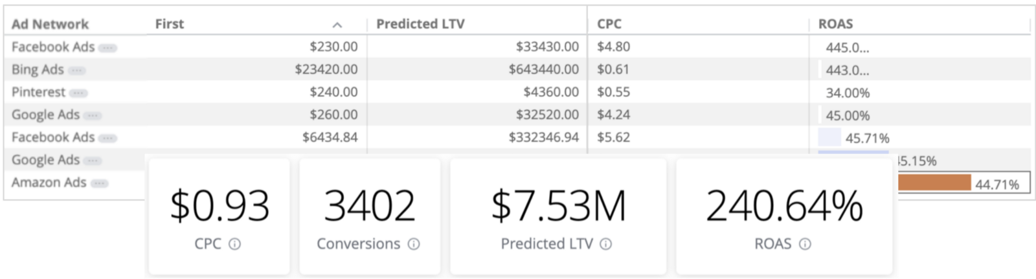Screen dimensions: 1036x279
Task: Open the Amazon Ads ellipsis badge
Action: click(99, 183)
